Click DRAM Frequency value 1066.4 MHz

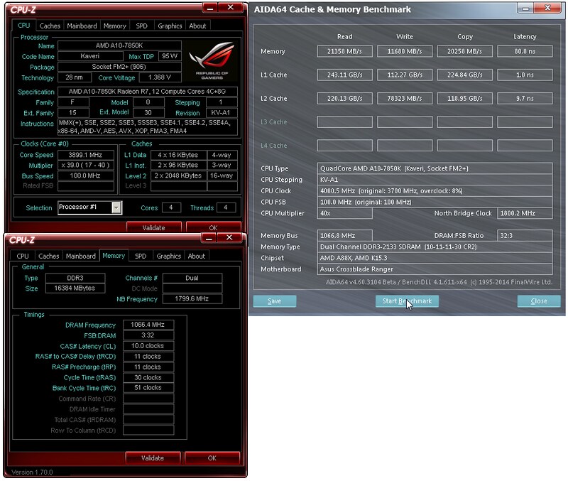(148, 325)
